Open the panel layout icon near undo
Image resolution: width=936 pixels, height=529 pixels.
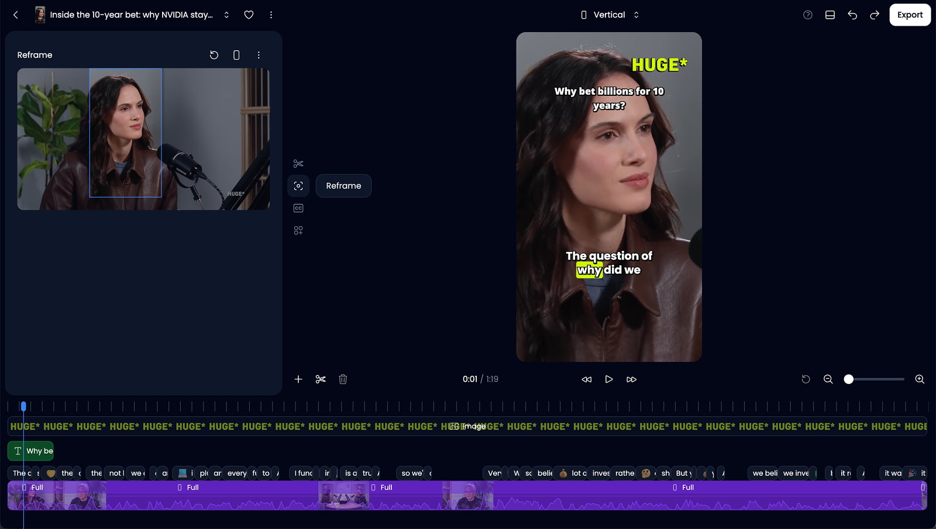(830, 15)
